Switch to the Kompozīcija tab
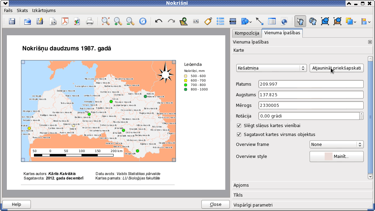This screenshot has height=211, width=375. tap(247, 33)
